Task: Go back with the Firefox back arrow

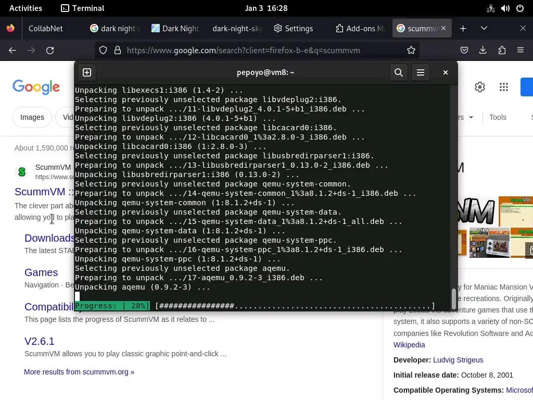Action: click(12, 51)
